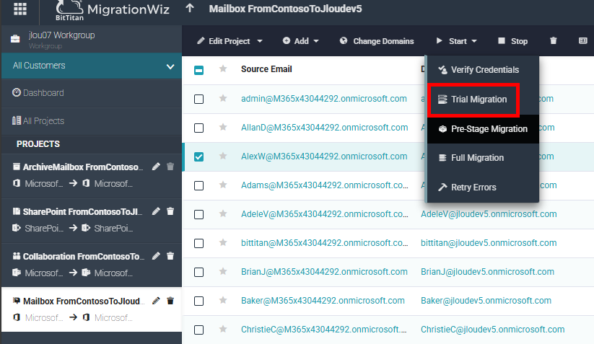Delete the Mailbox FromContosoToJloud project
This screenshot has height=344, width=594.
point(170,301)
